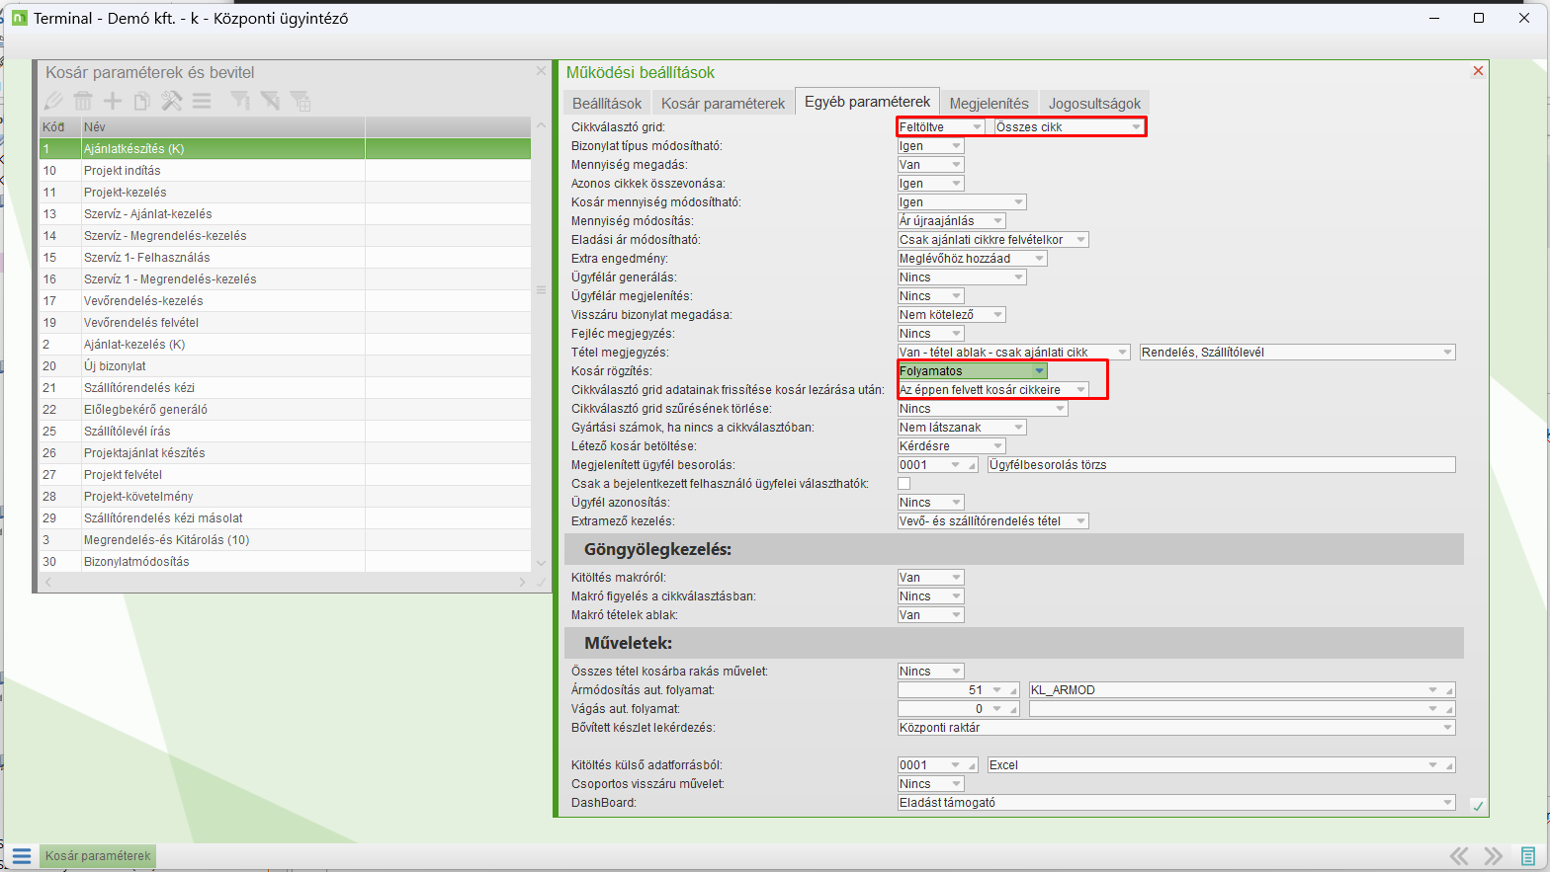This screenshot has width=1550, height=872.
Task: Add new basket parameter with plus icon
Action: 113,101
